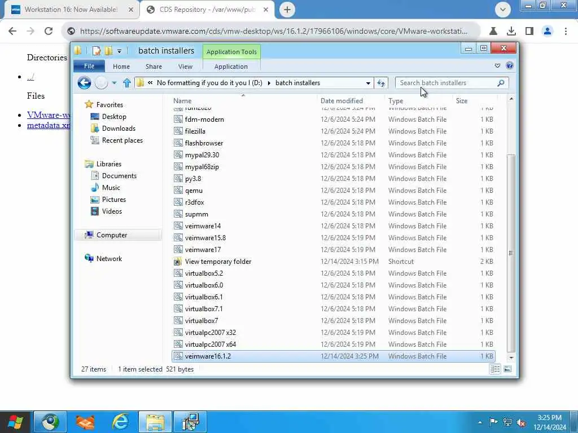
Task: Expand the Explorer ribbon chevron
Action: [498, 65]
